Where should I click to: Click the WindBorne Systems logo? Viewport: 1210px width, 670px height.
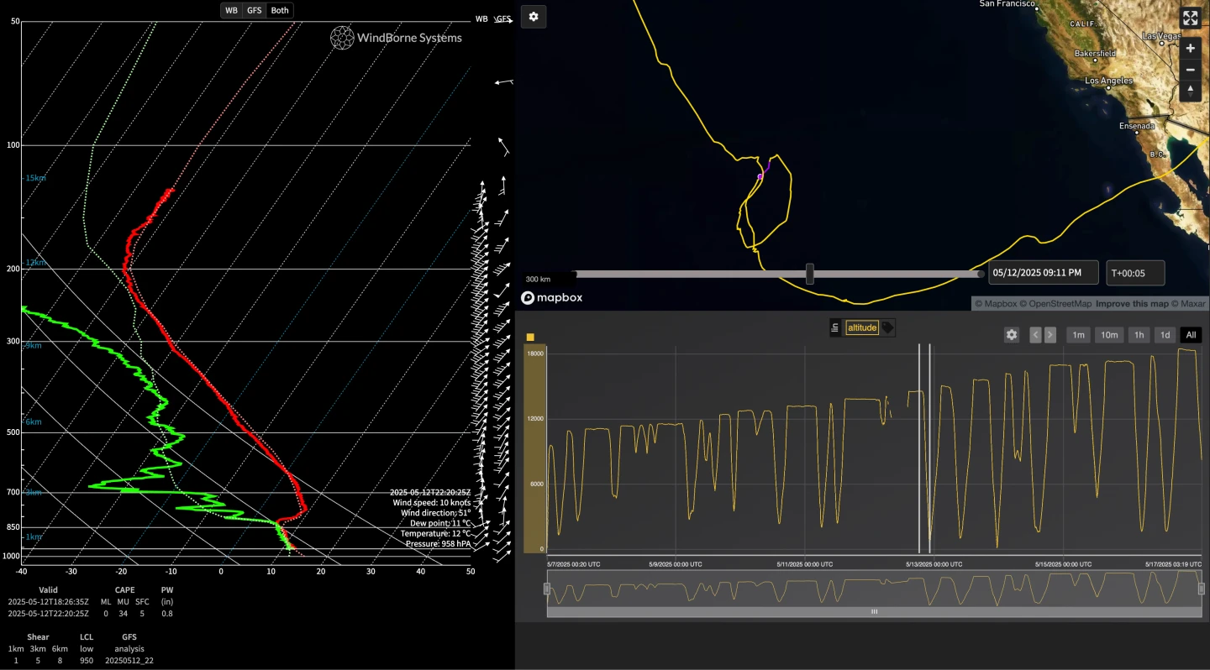click(396, 37)
